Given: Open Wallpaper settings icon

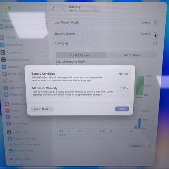Looking at the screenshot, I should (x=6, y=95).
